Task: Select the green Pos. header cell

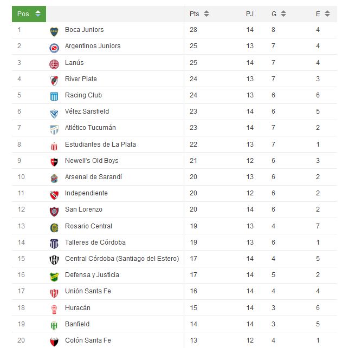Action: [x=29, y=14]
